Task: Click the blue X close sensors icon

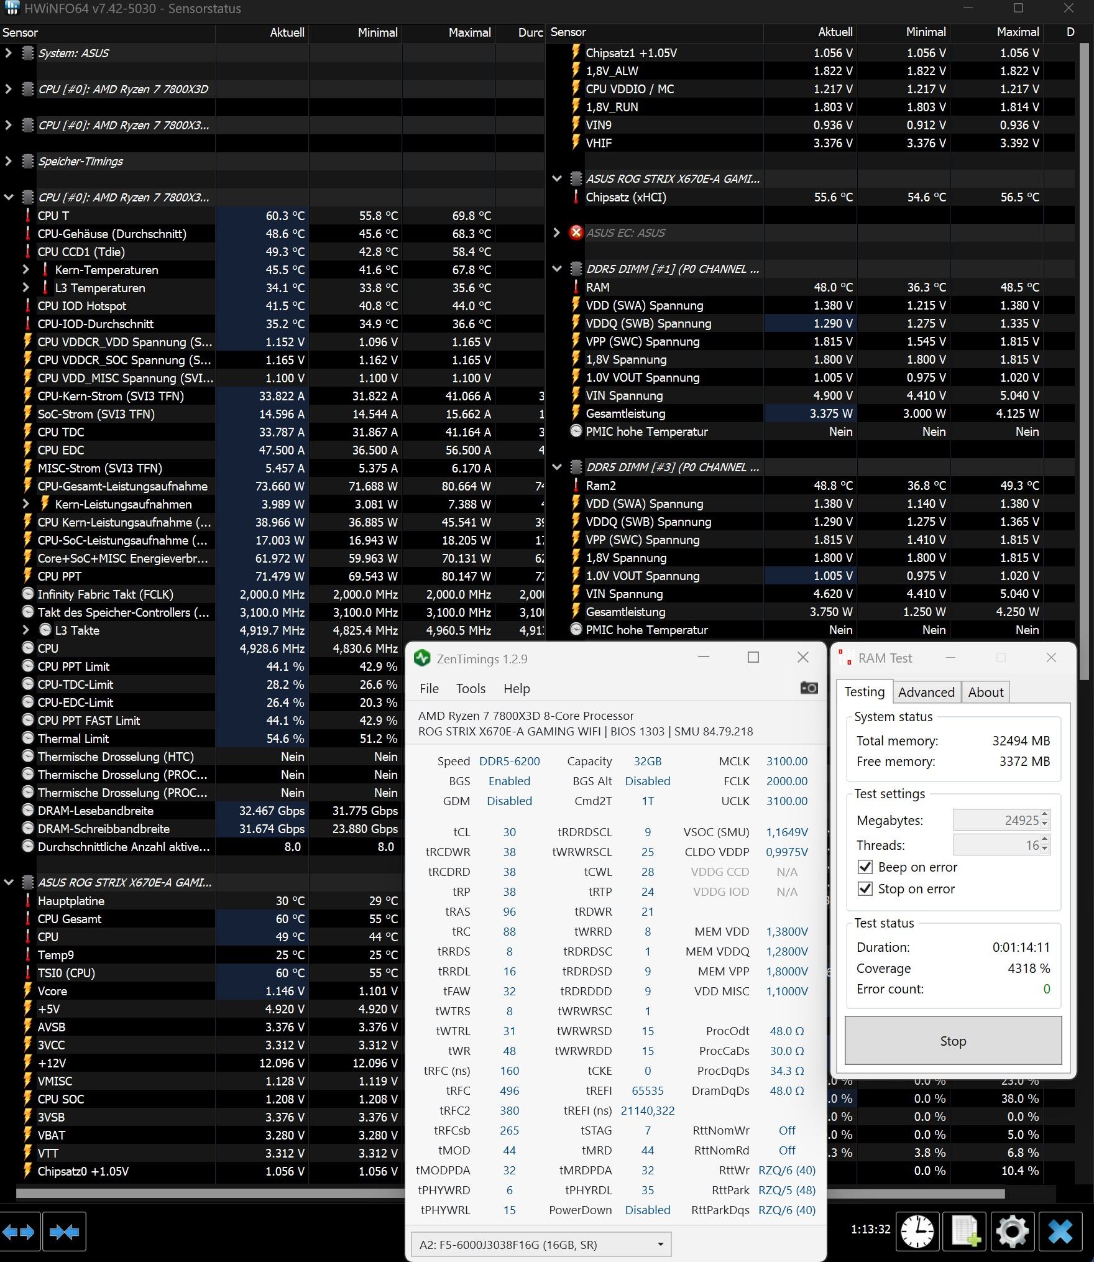Action: click(x=1060, y=1231)
